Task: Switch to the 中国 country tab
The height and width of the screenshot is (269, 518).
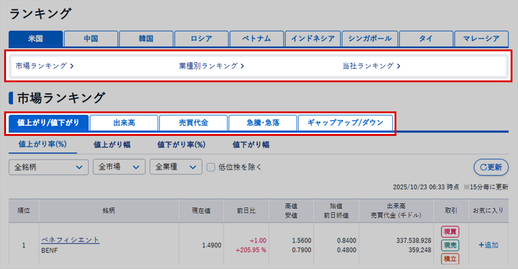Action: point(91,39)
